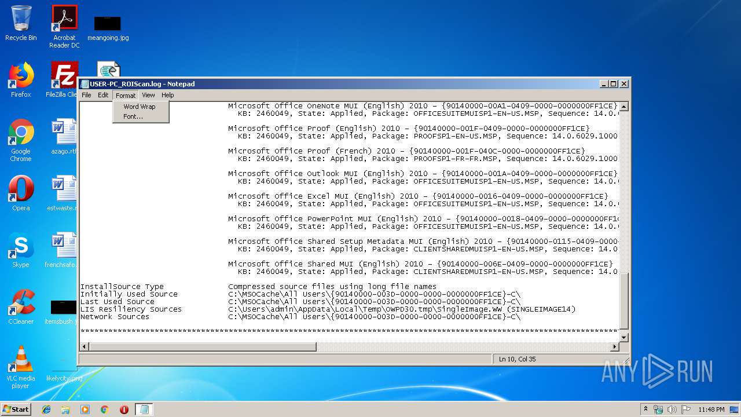Image resolution: width=741 pixels, height=417 pixels.
Task: Click Internet Explorer in the taskbar
Action: (46, 409)
